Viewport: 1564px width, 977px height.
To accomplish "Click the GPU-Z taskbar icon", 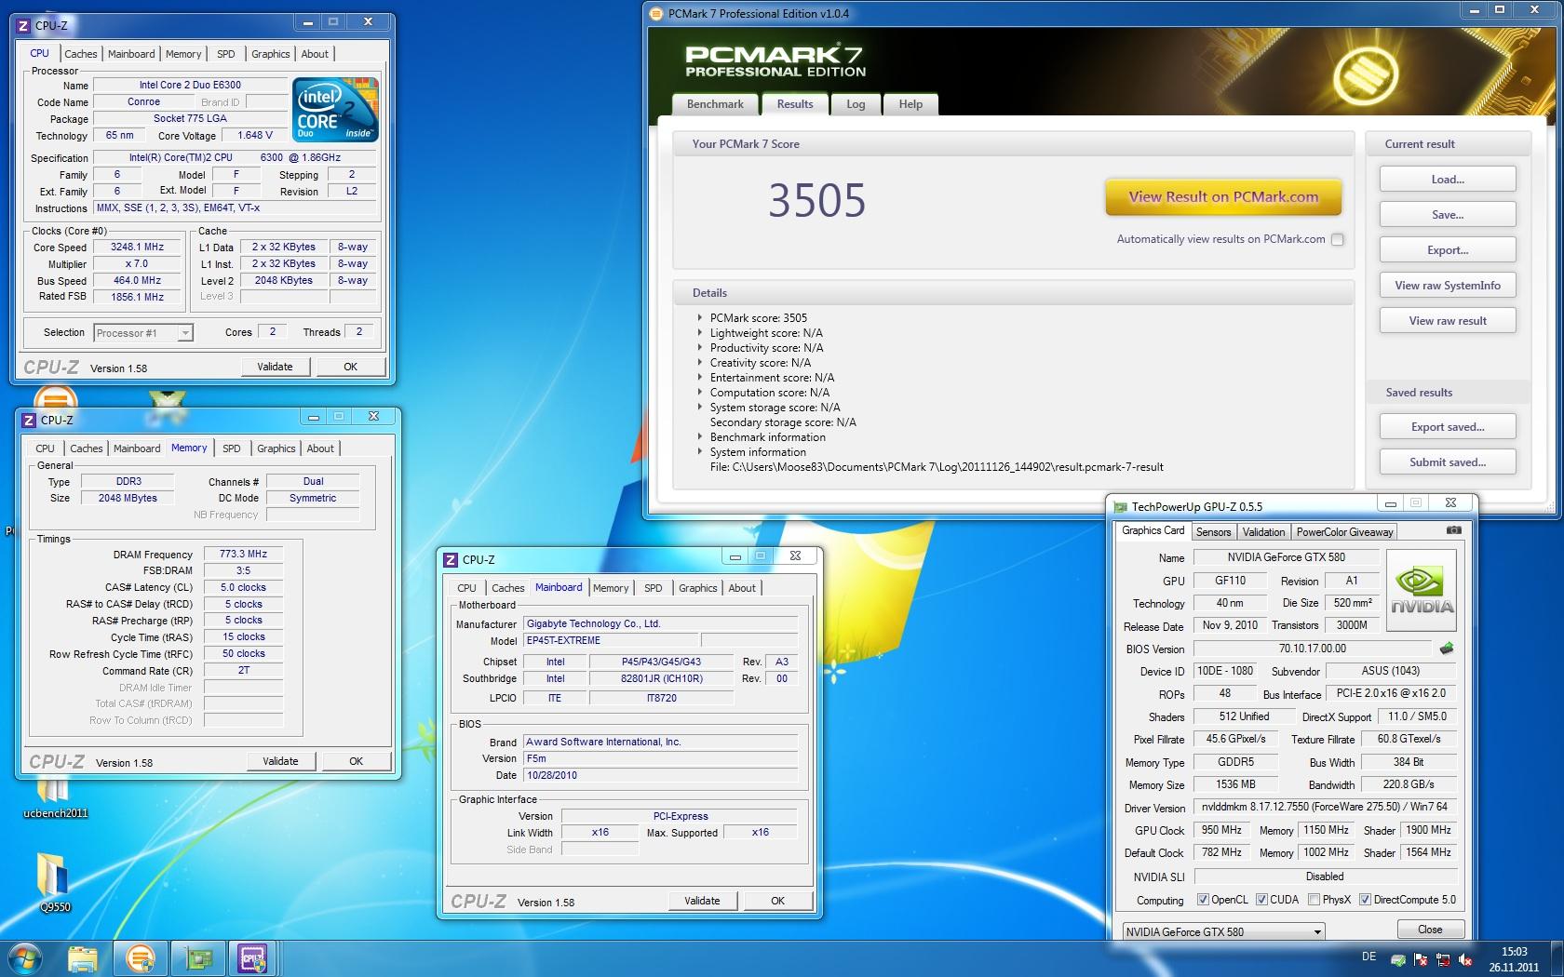I will point(196,958).
